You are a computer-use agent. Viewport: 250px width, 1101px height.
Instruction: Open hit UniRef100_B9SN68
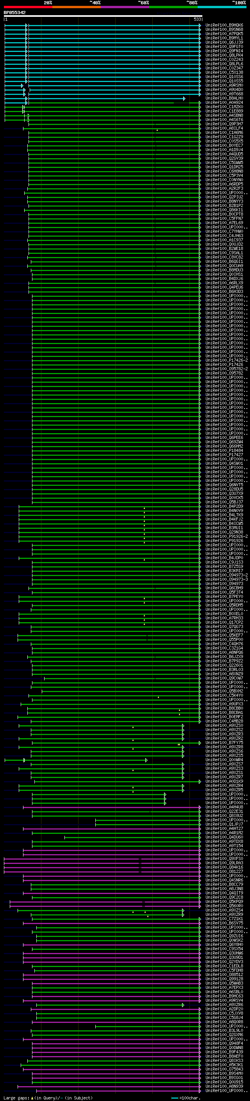[x=224, y=30]
